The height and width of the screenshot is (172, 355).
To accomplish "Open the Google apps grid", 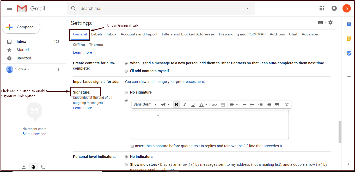I will tap(322, 8).
